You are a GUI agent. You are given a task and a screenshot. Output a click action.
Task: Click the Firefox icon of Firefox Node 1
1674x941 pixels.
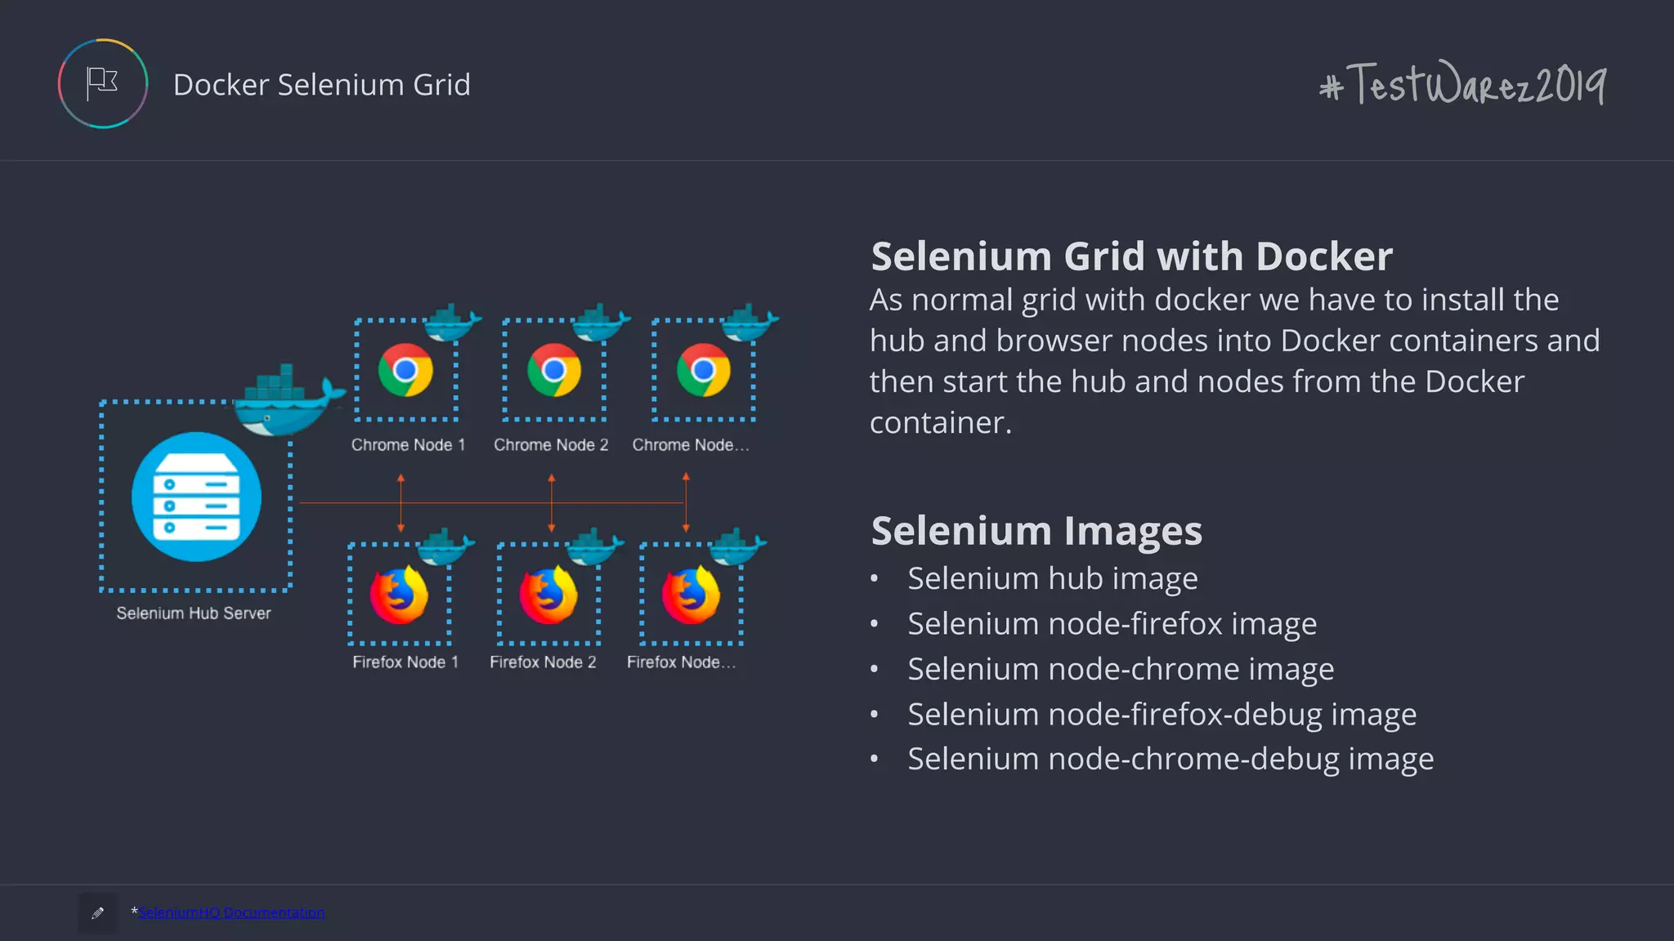click(399, 595)
